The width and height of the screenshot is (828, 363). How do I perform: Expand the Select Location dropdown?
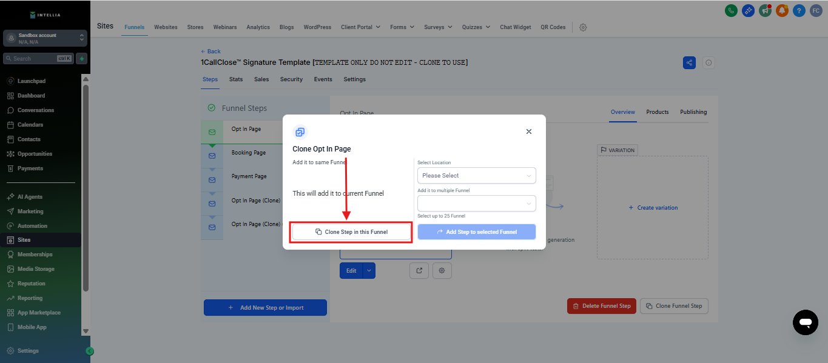pyautogui.click(x=476, y=176)
